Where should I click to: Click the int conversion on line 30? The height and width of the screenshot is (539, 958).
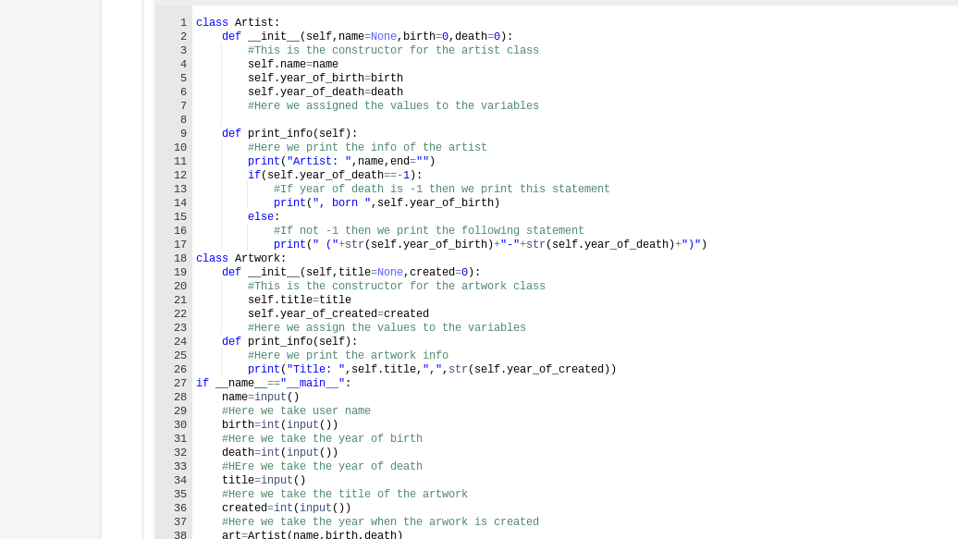coord(269,424)
